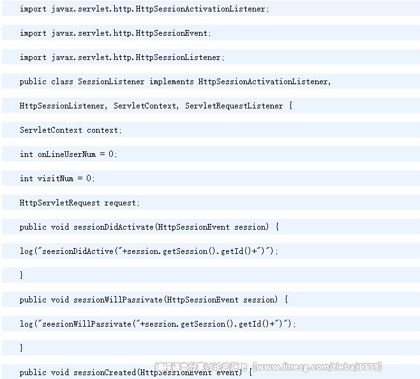Click the visitNum variable declaration

pos(57,179)
